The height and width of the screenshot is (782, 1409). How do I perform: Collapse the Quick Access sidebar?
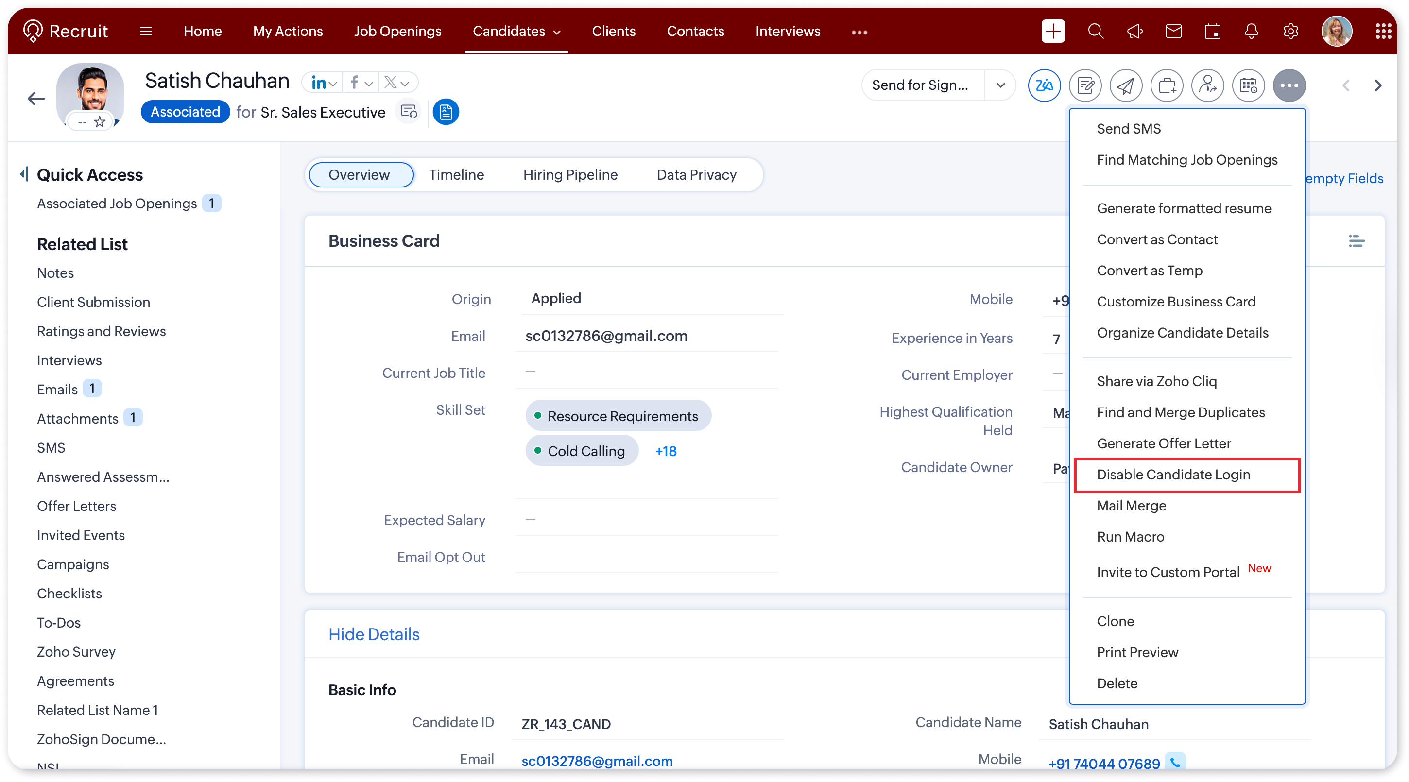pyautogui.click(x=23, y=174)
